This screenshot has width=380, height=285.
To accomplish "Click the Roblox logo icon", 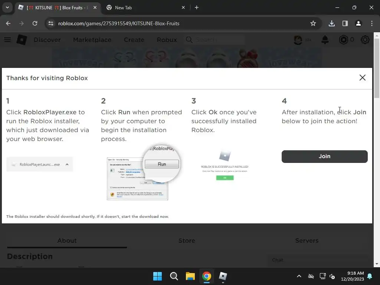I will coord(22,40).
